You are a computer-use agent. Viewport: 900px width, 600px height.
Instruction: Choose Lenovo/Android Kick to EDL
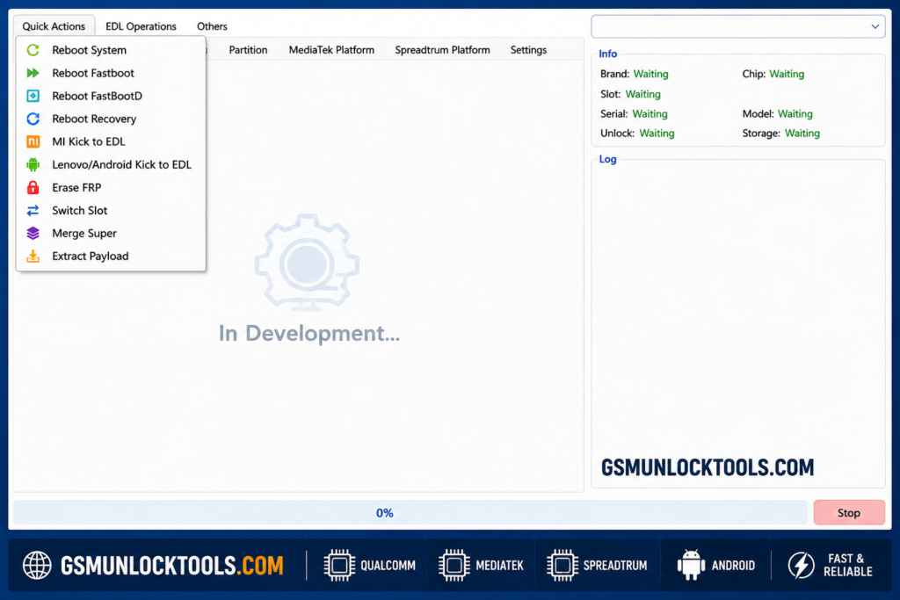click(x=111, y=164)
